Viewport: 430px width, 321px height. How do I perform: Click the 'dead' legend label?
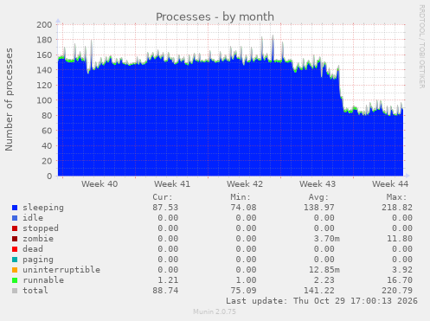pos(33,249)
